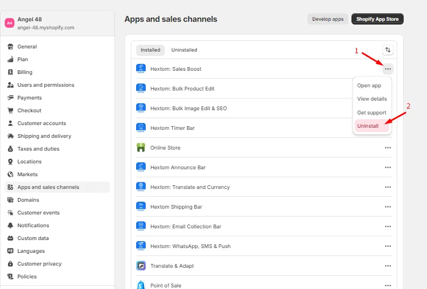Click the Translate & Adapt app icon
This screenshot has width=427, height=289.
click(x=141, y=266)
